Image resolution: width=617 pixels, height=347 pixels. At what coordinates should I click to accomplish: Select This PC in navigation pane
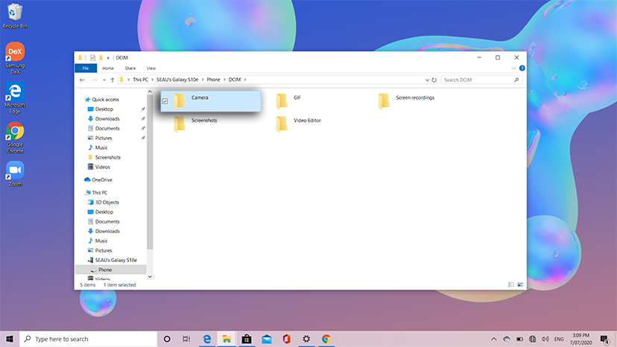click(96, 192)
